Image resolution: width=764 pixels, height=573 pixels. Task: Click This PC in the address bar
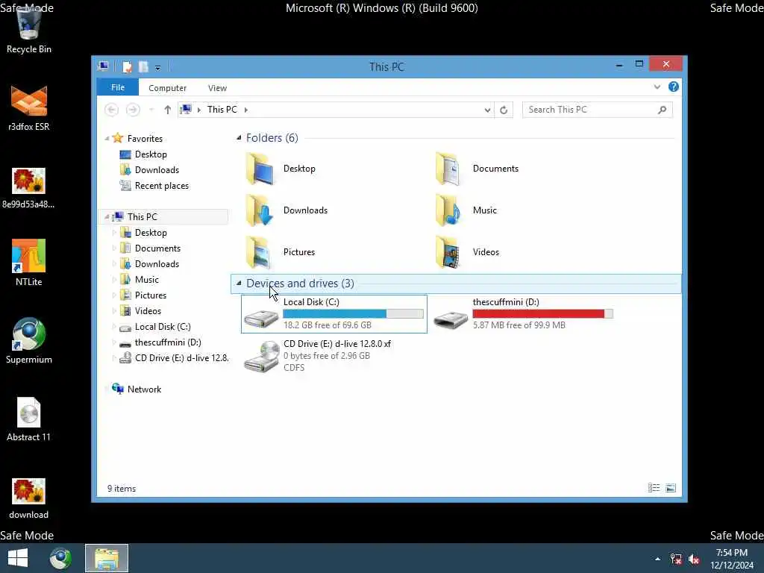(x=222, y=110)
